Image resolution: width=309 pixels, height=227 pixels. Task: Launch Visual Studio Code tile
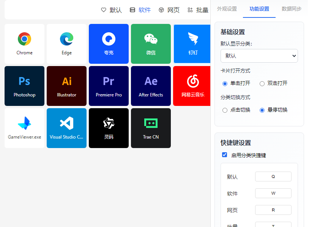click(66, 128)
